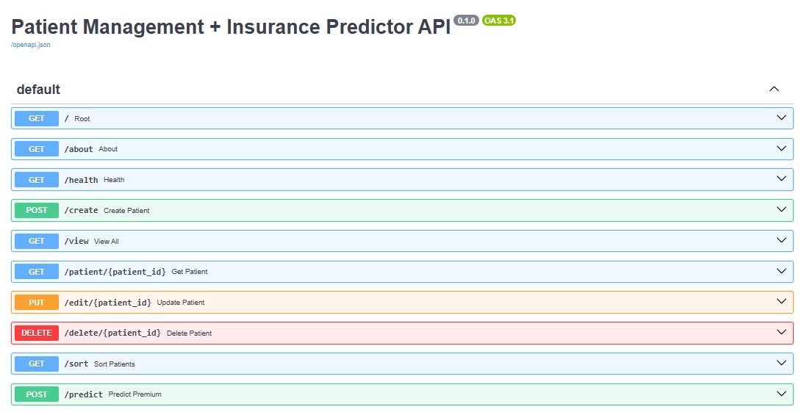This screenshot has height=415, width=804.
Task: Click the OAS 3.1 badge
Action: coord(499,21)
